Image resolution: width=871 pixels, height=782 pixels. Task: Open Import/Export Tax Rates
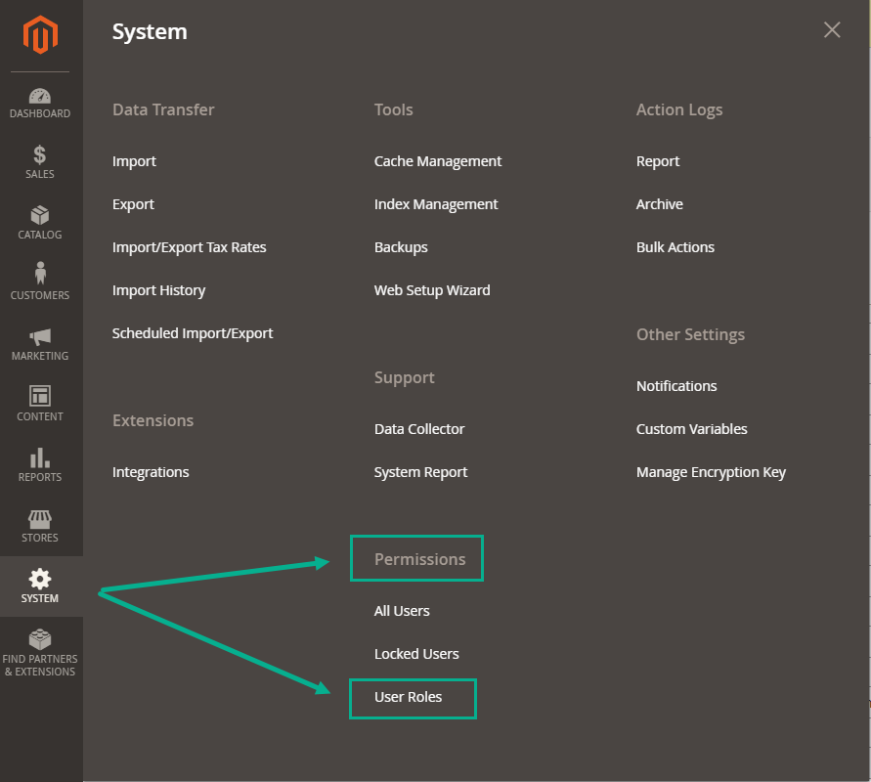click(x=189, y=247)
